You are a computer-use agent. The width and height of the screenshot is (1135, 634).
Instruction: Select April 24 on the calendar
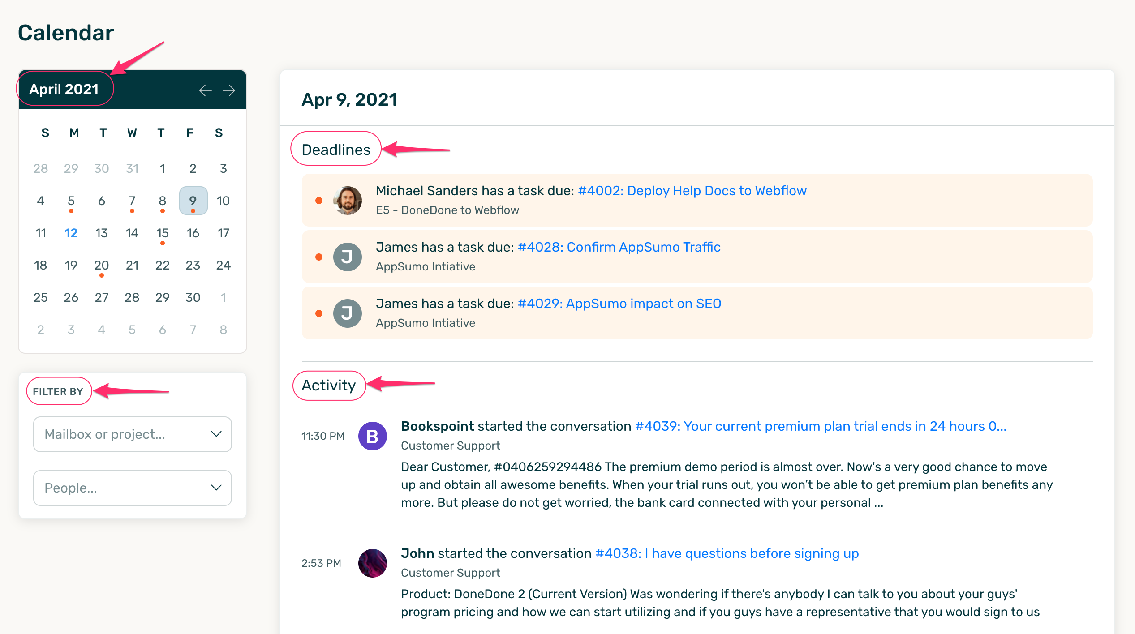[223, 265]
